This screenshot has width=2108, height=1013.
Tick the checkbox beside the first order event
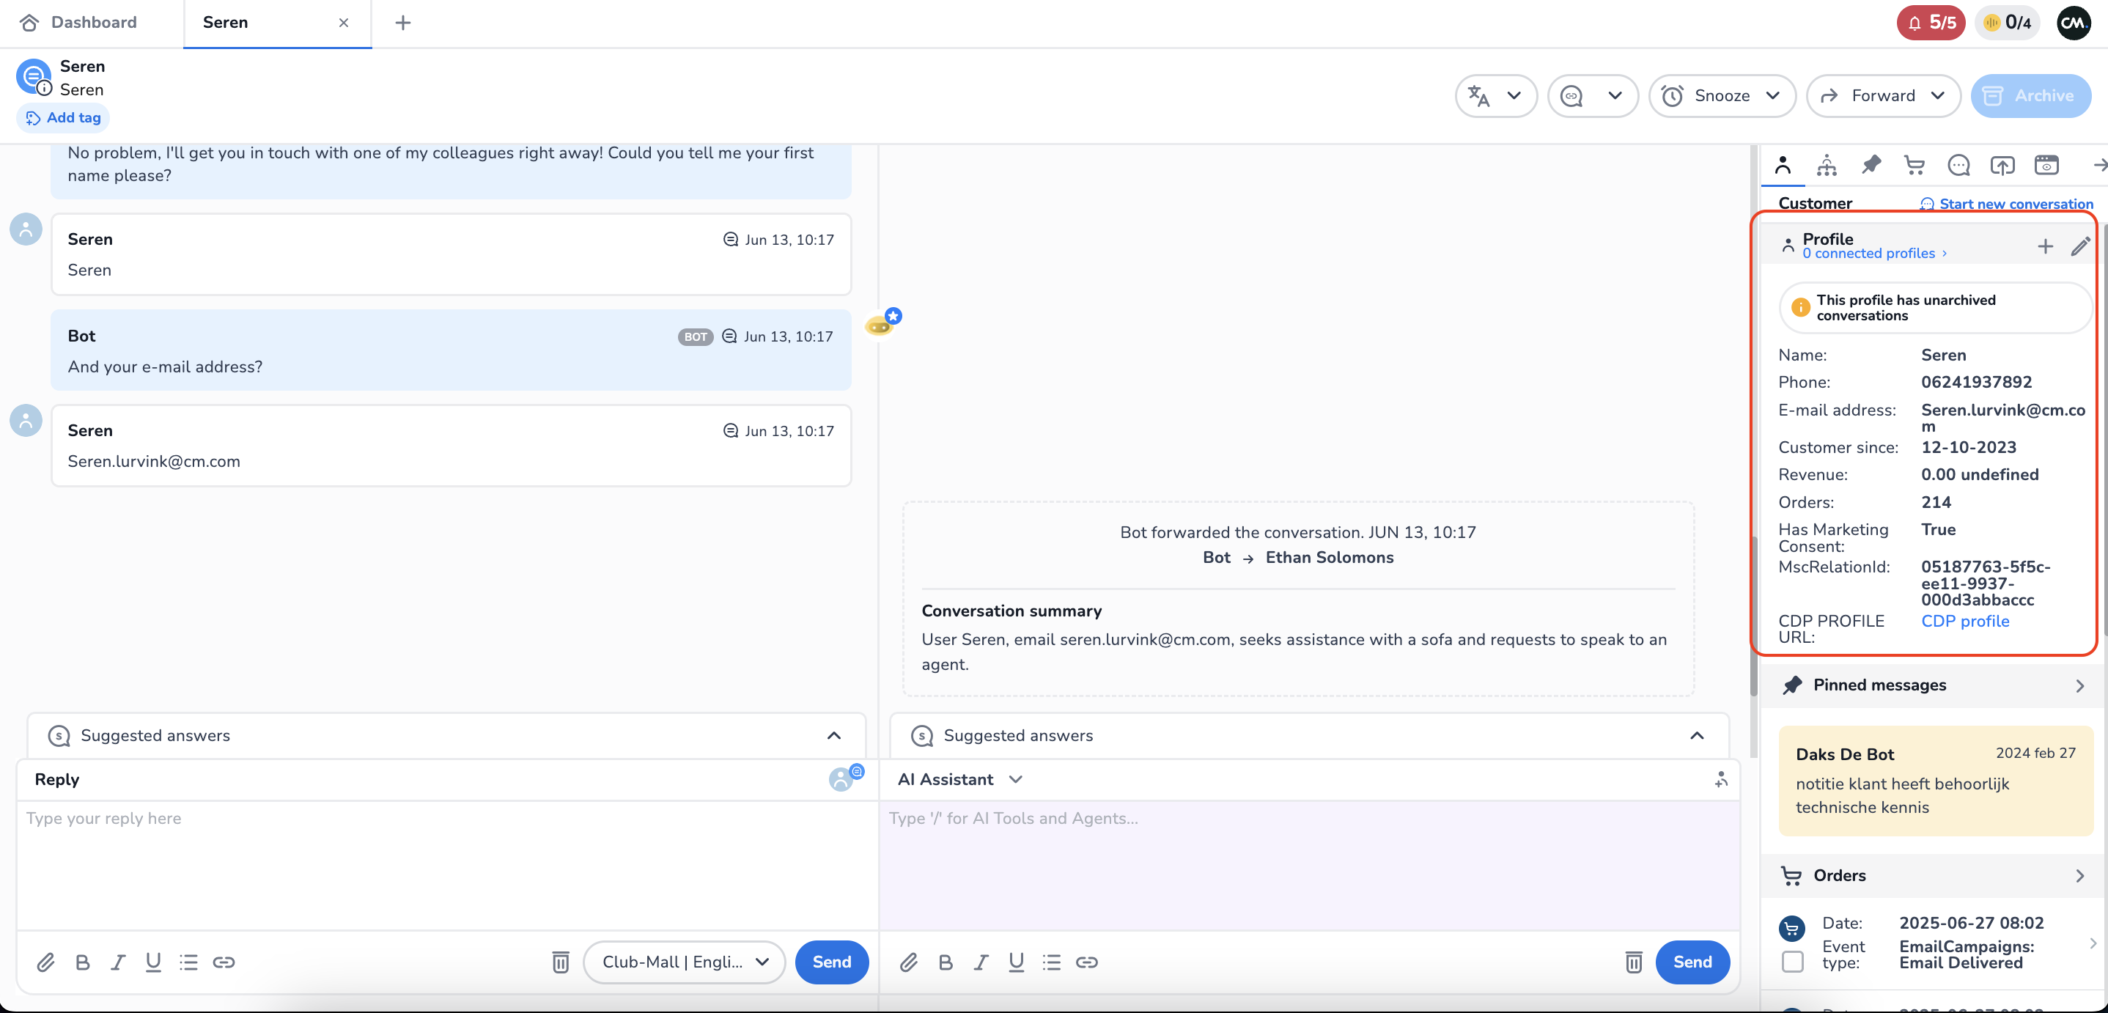pyautogui.click(x=1792, y=962)
